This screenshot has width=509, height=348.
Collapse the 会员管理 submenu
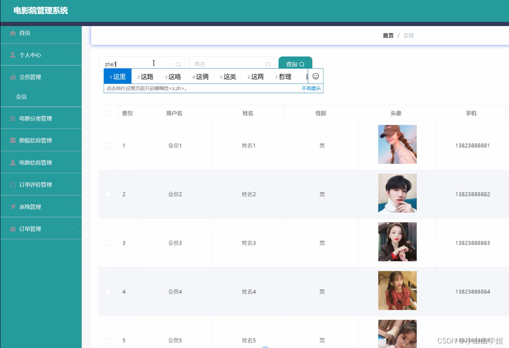point(41,77)
